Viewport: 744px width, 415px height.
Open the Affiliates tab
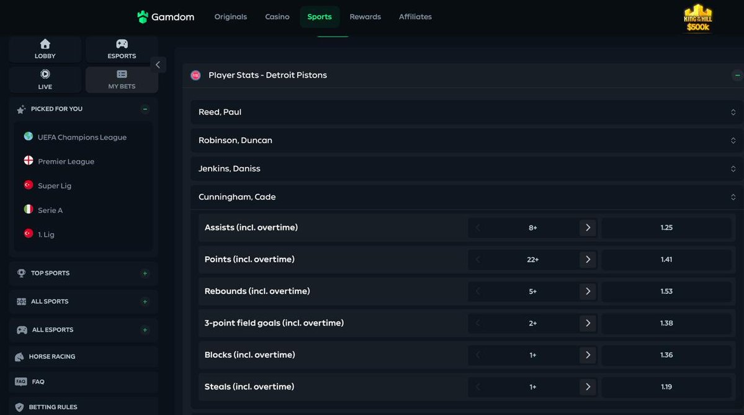(x=415, y=17)
